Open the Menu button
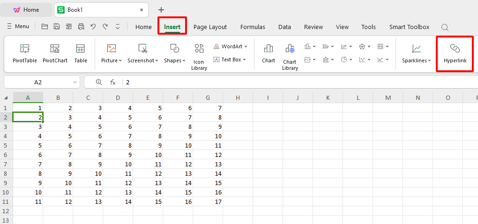 (x=18, y=27)
